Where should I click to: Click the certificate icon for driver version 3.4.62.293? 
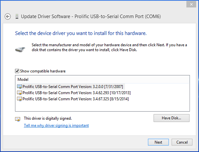[x=19, y=93]
